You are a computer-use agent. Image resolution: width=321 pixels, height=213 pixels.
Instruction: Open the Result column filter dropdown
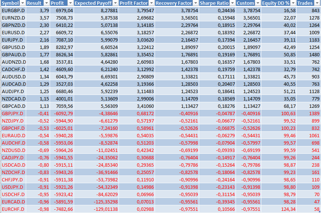pyautogui.click(x=46, y=3)
